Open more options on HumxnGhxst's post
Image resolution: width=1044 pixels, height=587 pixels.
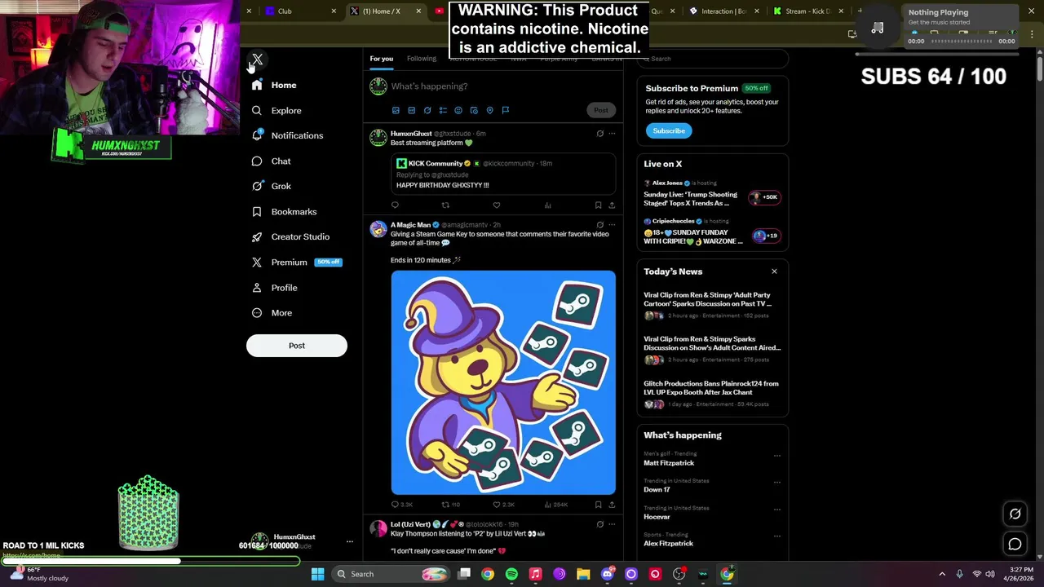point(612,134)
